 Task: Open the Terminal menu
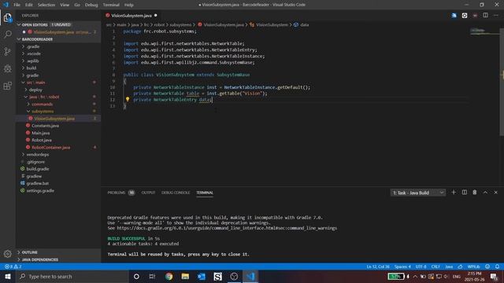pos(111,5)
